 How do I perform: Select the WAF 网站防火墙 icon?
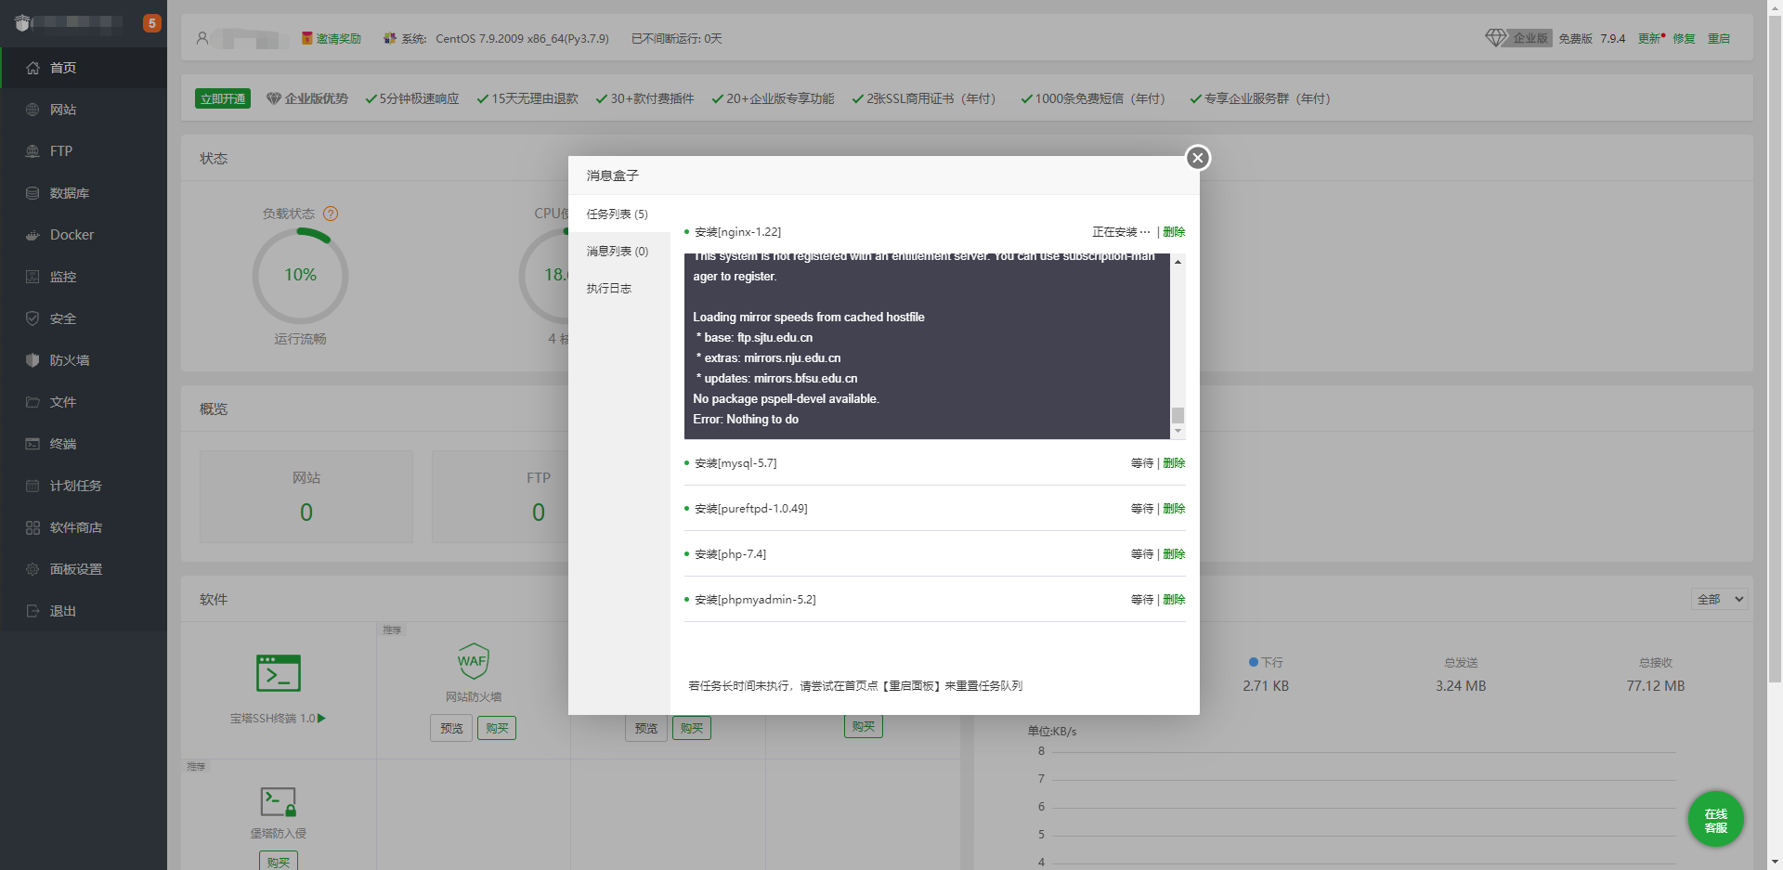(x=474, y=659)
